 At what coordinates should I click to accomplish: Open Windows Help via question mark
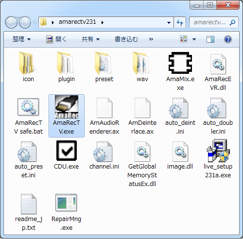coord(228,39)
